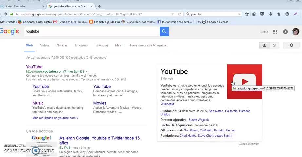Click Danos tu opinión feedback link
The width and height of the screenshot is (302, 157).
click(249, 144)
